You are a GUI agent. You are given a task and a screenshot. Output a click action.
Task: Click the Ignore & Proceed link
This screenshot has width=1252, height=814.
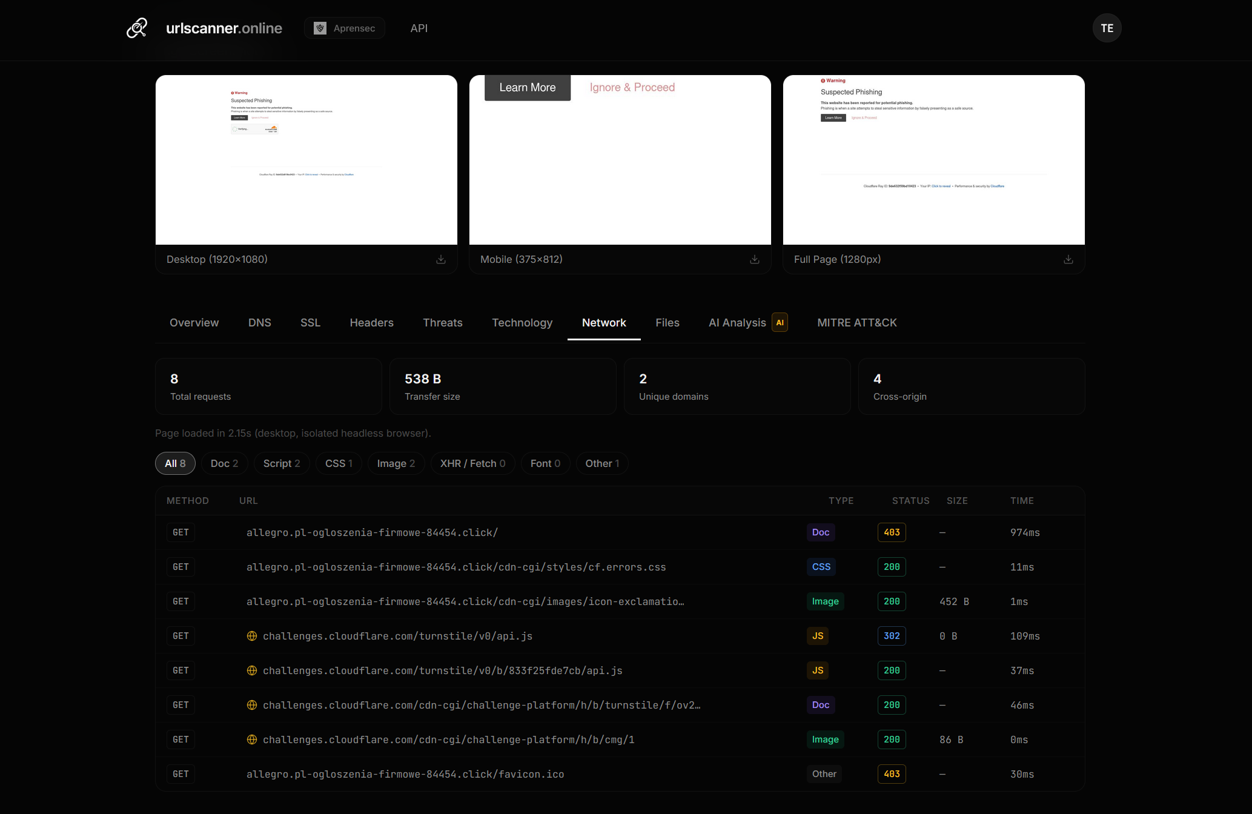coord(632,87)
